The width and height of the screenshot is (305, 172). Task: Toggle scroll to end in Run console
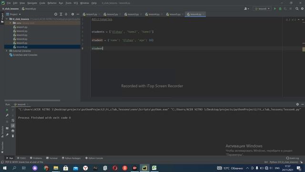coord(13,126)
